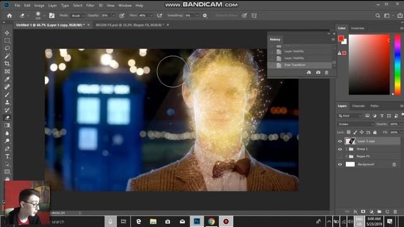The width and height of the screenshot is (404, 227).
Task: Select the Blur tool
Action: click(x=7, y=133)
